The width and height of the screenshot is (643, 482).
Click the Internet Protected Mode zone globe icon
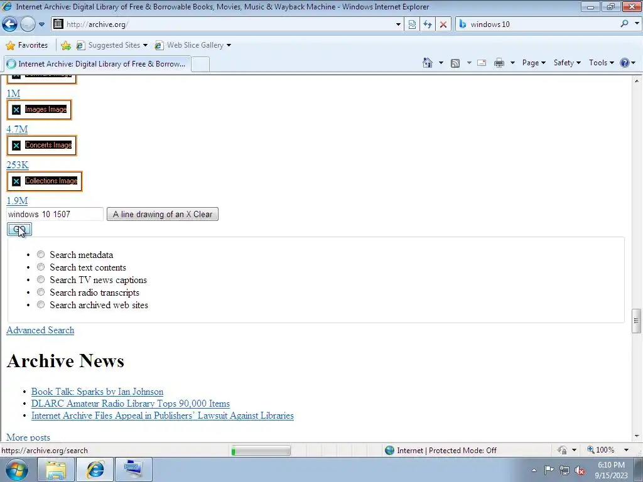coord(389,451)
